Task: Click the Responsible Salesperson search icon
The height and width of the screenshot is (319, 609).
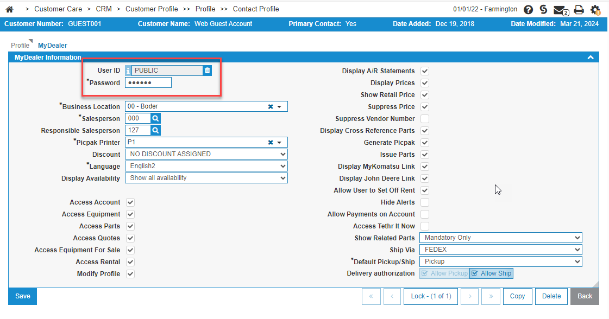Action: pos(155,130)
